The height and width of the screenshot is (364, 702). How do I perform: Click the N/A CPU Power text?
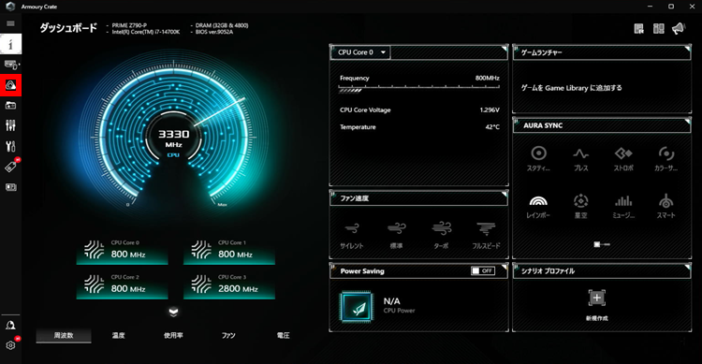[x=391, y=301]
